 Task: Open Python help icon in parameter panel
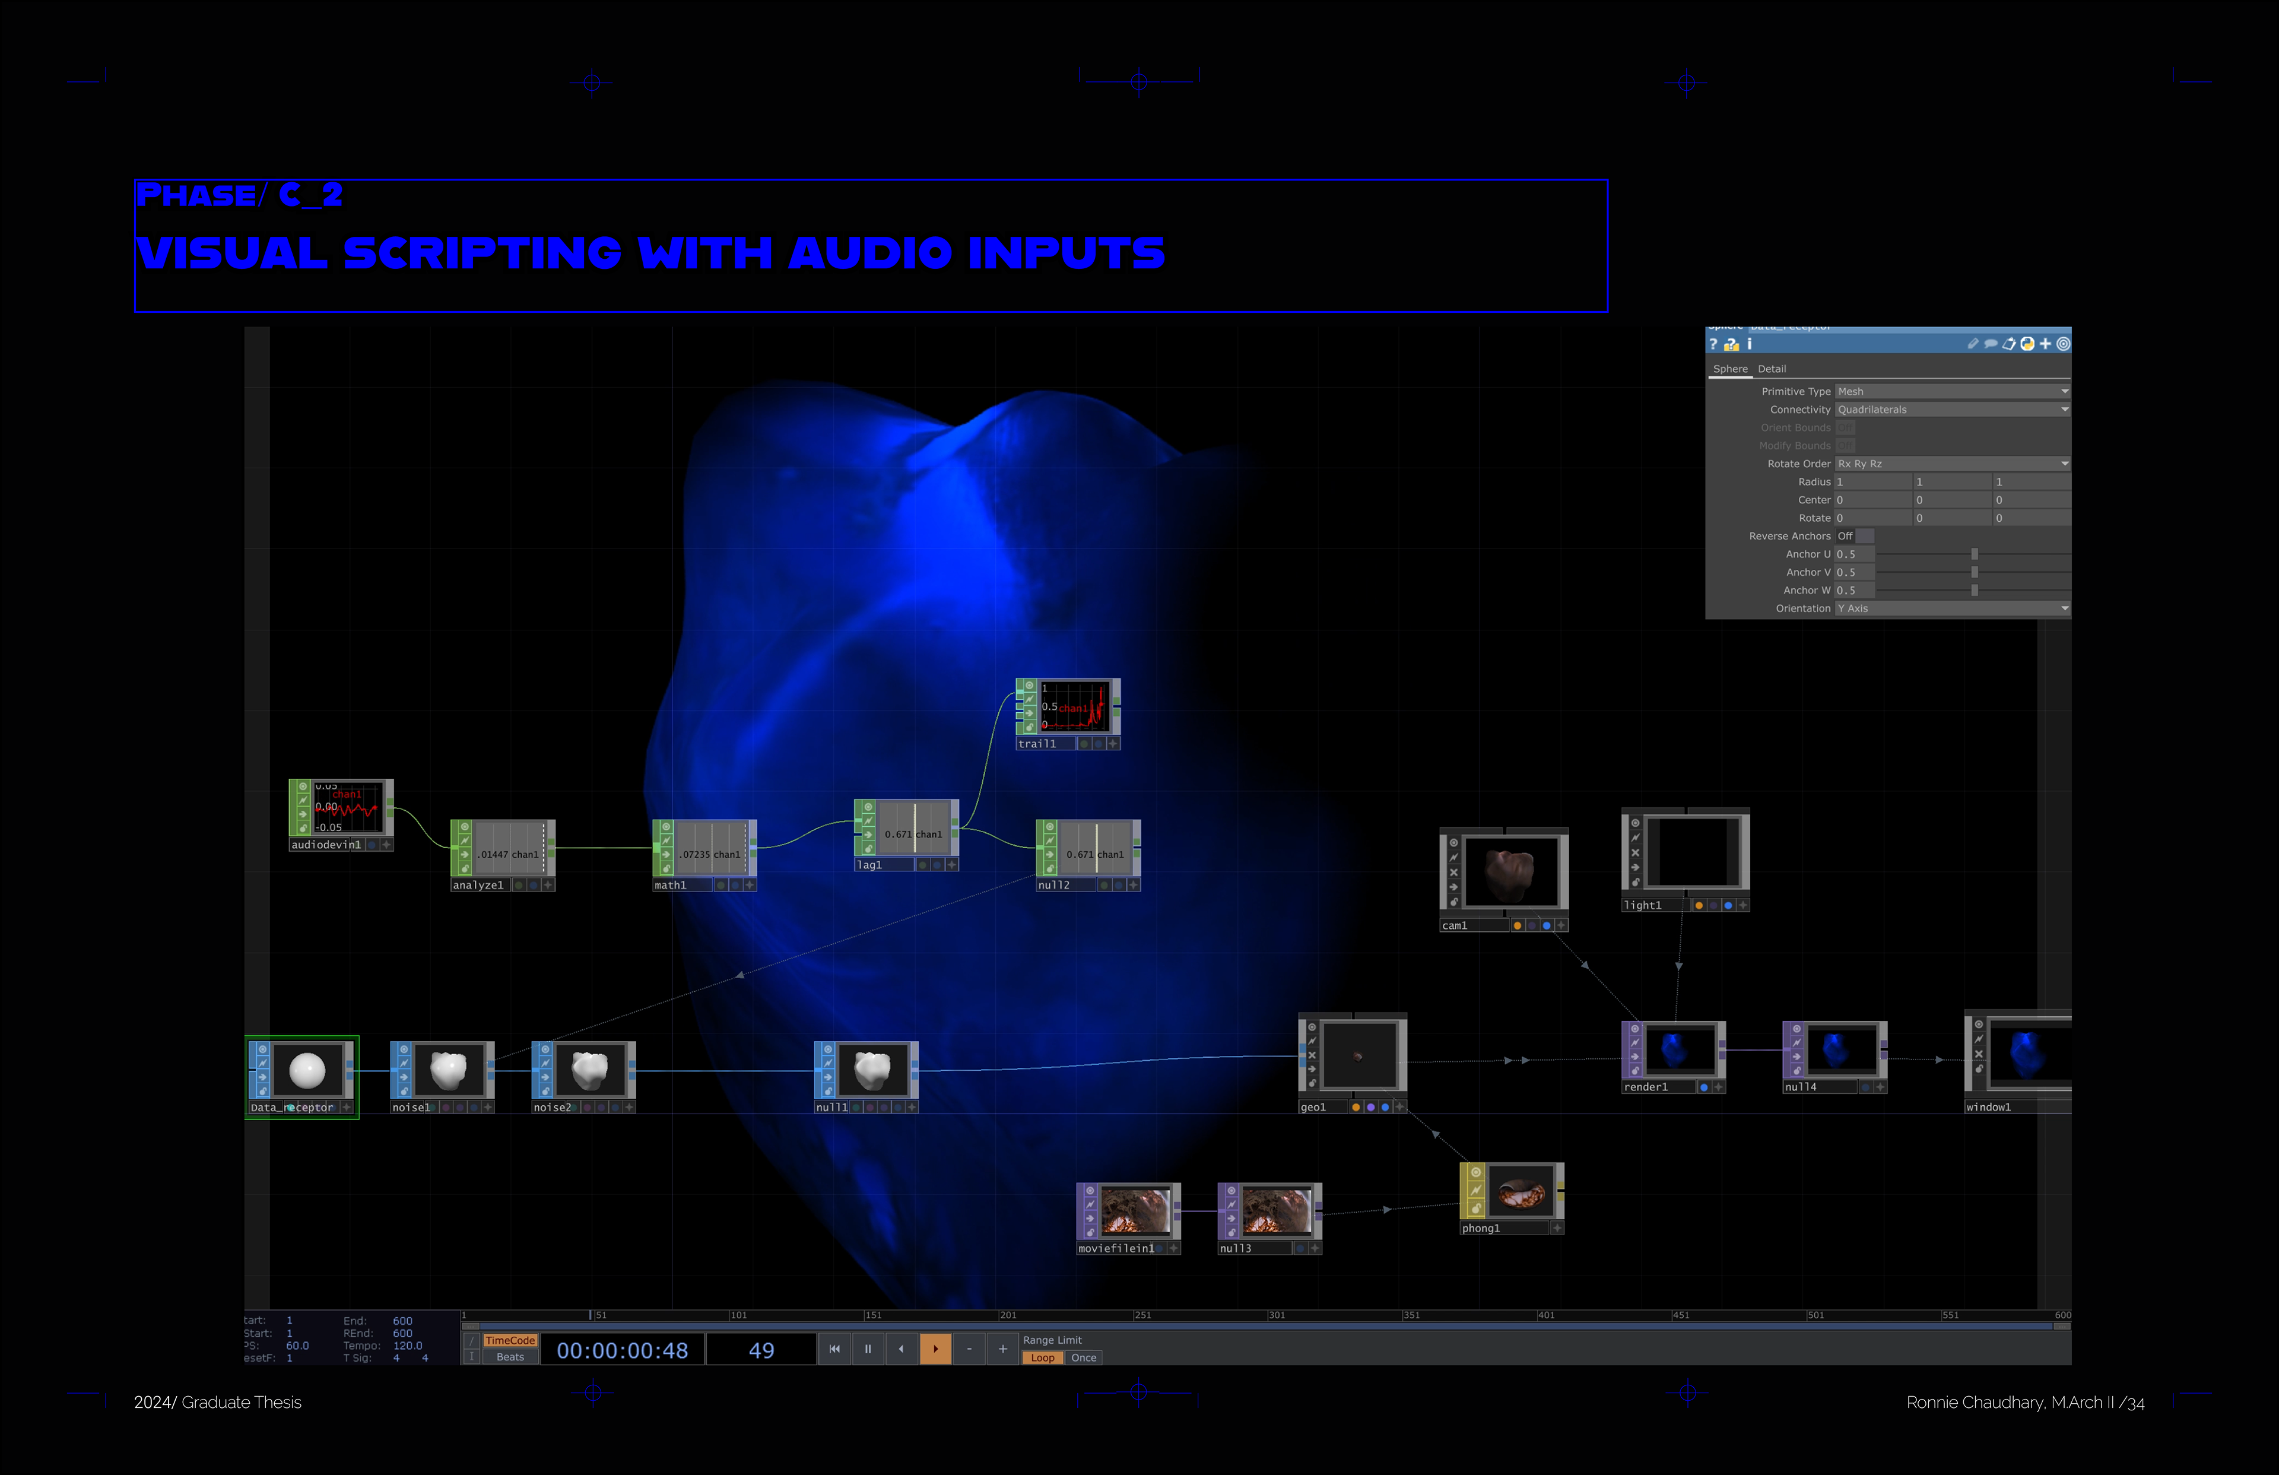click(1731, 344)
